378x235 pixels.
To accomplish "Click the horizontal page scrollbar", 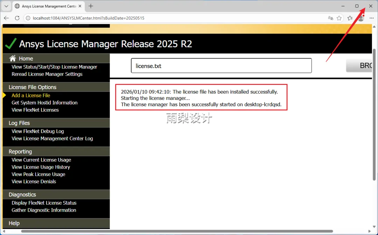I will click(177, 231).
